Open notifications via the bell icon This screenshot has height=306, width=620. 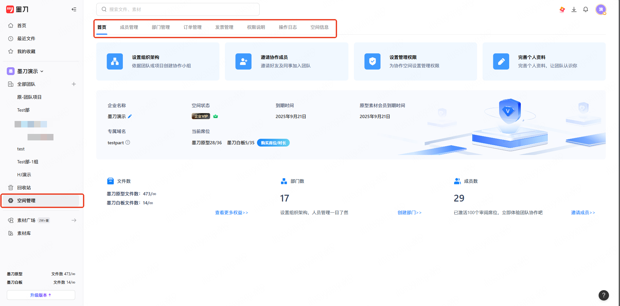[586, 9]
